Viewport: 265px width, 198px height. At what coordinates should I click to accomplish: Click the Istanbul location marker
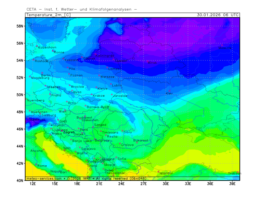click(x=158, y=171)
